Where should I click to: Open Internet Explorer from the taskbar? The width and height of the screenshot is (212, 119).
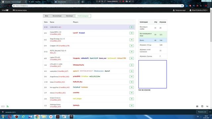pos(24,117)
